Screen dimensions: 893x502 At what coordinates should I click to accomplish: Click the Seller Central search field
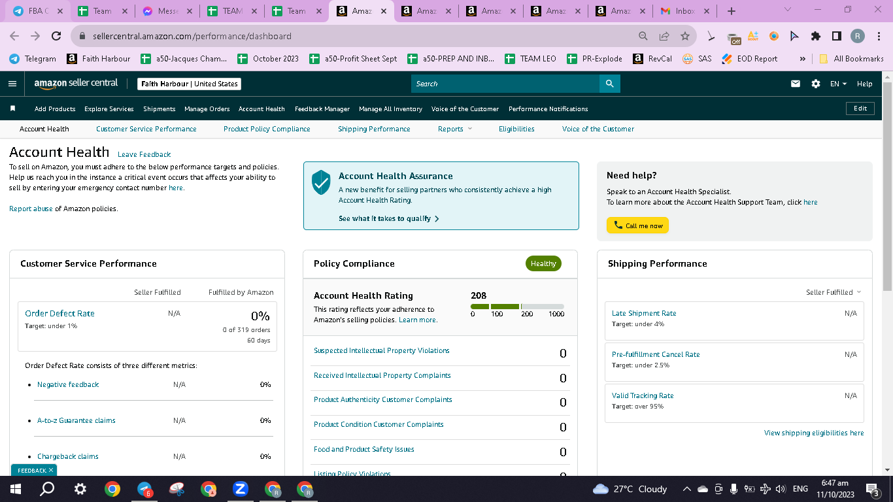(505, 84)
